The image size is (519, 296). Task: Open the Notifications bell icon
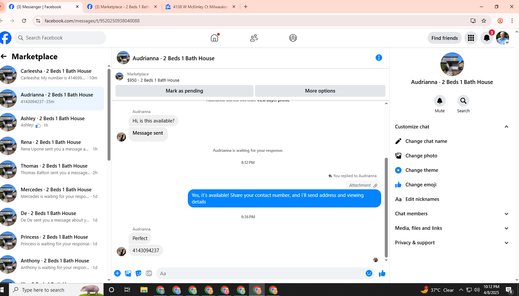[487, 38]
